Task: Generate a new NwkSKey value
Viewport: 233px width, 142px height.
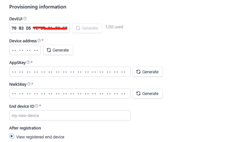Action: [148, 93]
